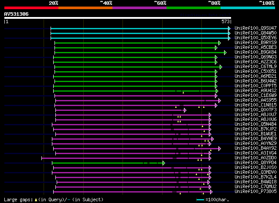Click the text UniRef100_A8J0U7
The height and width of the screenshot is (203, 279).
pos(255,115)
